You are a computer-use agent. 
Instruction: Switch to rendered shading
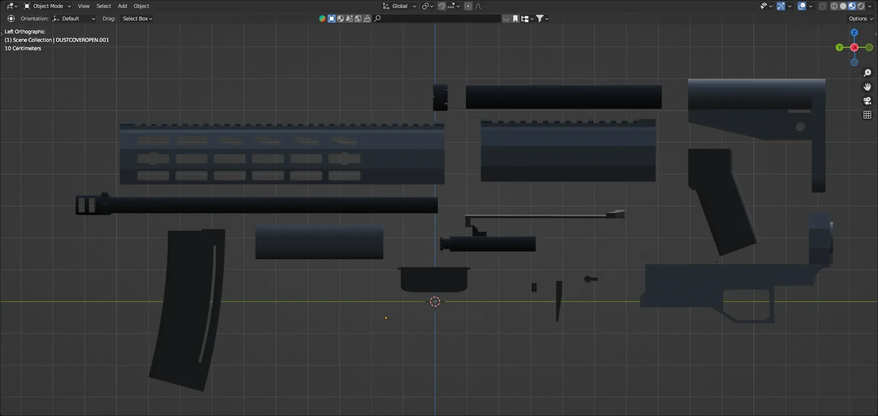point(861,6)
